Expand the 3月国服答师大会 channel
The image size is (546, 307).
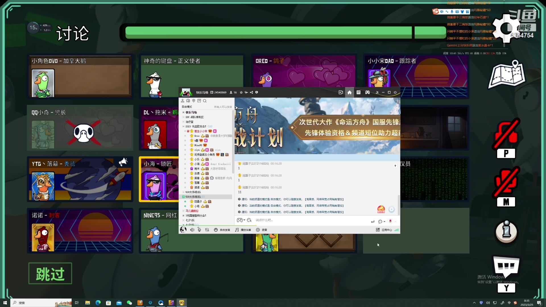coord(183,216)
